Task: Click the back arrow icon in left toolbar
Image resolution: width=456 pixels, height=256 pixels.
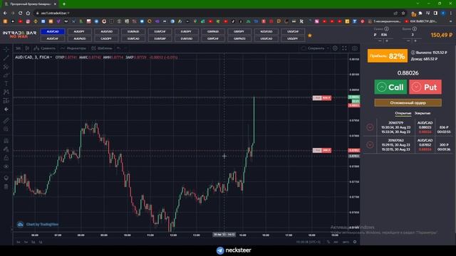Action: [x=6, y=110]
